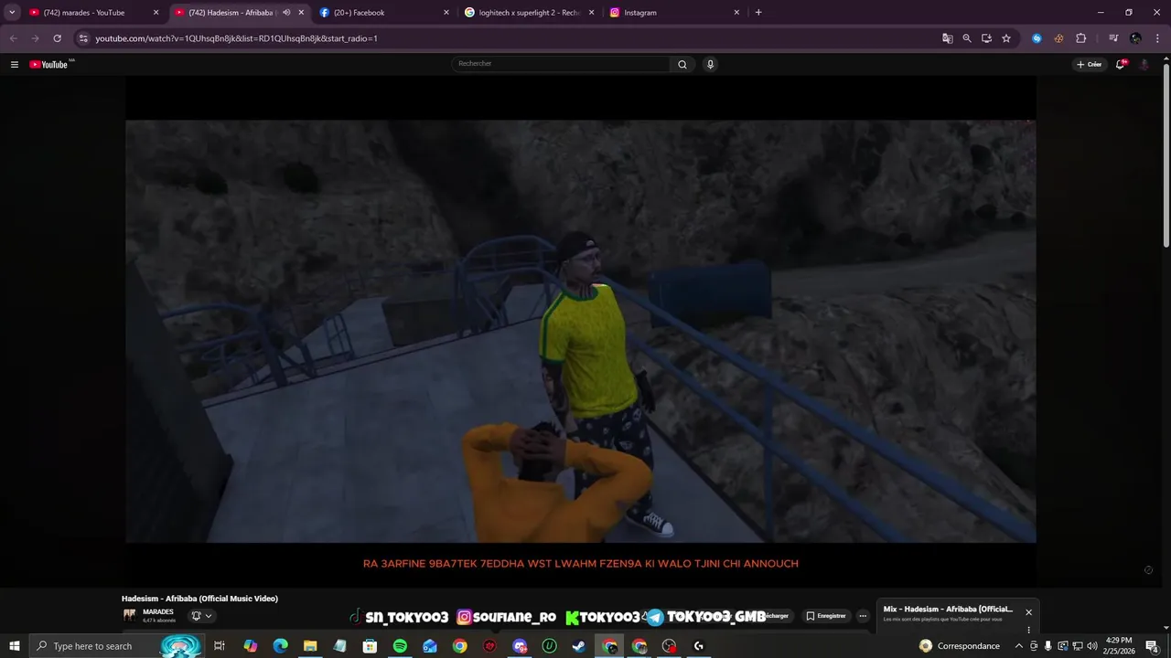Open the volume speaker tray icon

tap(1091, 646)
